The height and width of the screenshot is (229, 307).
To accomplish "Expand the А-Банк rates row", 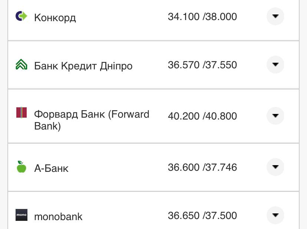I will 275,167.
